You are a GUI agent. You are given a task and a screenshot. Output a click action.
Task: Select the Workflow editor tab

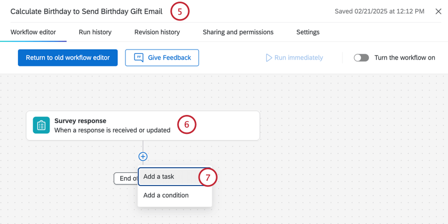point(33,32)
